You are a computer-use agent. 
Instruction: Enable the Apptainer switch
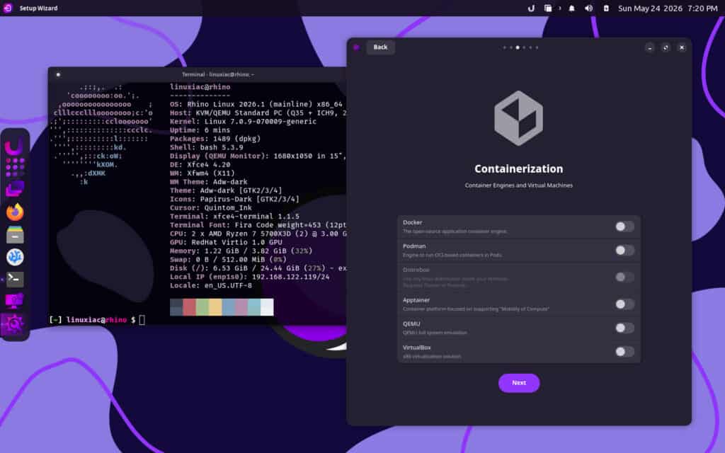point(624,304)
